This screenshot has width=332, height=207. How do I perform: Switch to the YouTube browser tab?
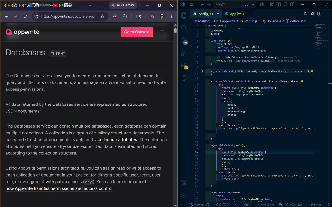tap(55, 5)
